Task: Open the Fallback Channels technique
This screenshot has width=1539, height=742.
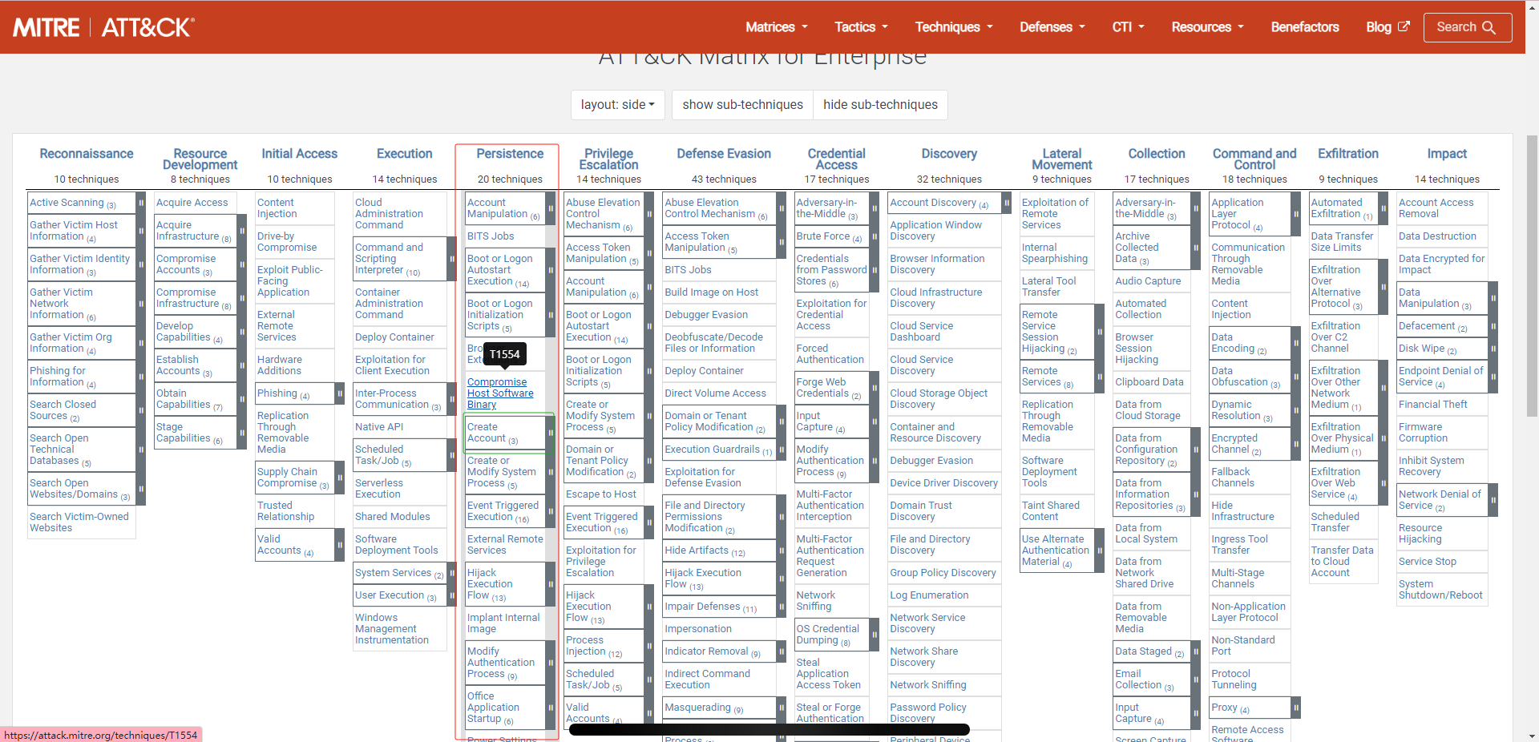Action: (x=1233, y=478)
